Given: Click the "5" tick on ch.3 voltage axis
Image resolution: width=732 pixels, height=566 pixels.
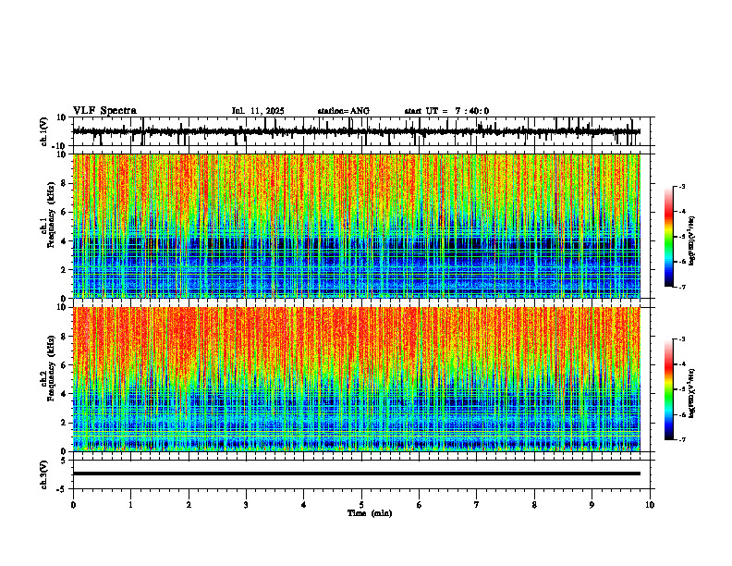Looking at the screenshot, I should tap(64, 461).
